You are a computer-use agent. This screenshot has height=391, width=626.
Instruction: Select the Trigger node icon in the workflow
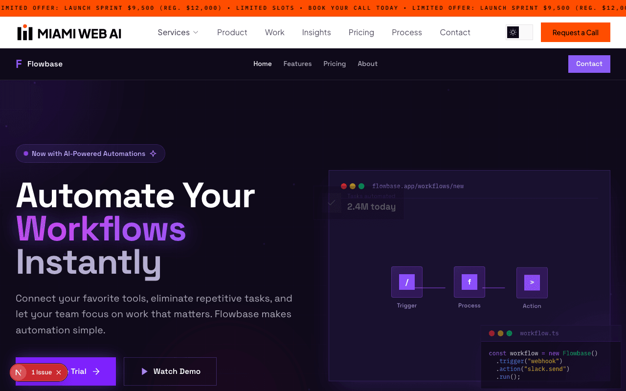click(x=406, y=282)
